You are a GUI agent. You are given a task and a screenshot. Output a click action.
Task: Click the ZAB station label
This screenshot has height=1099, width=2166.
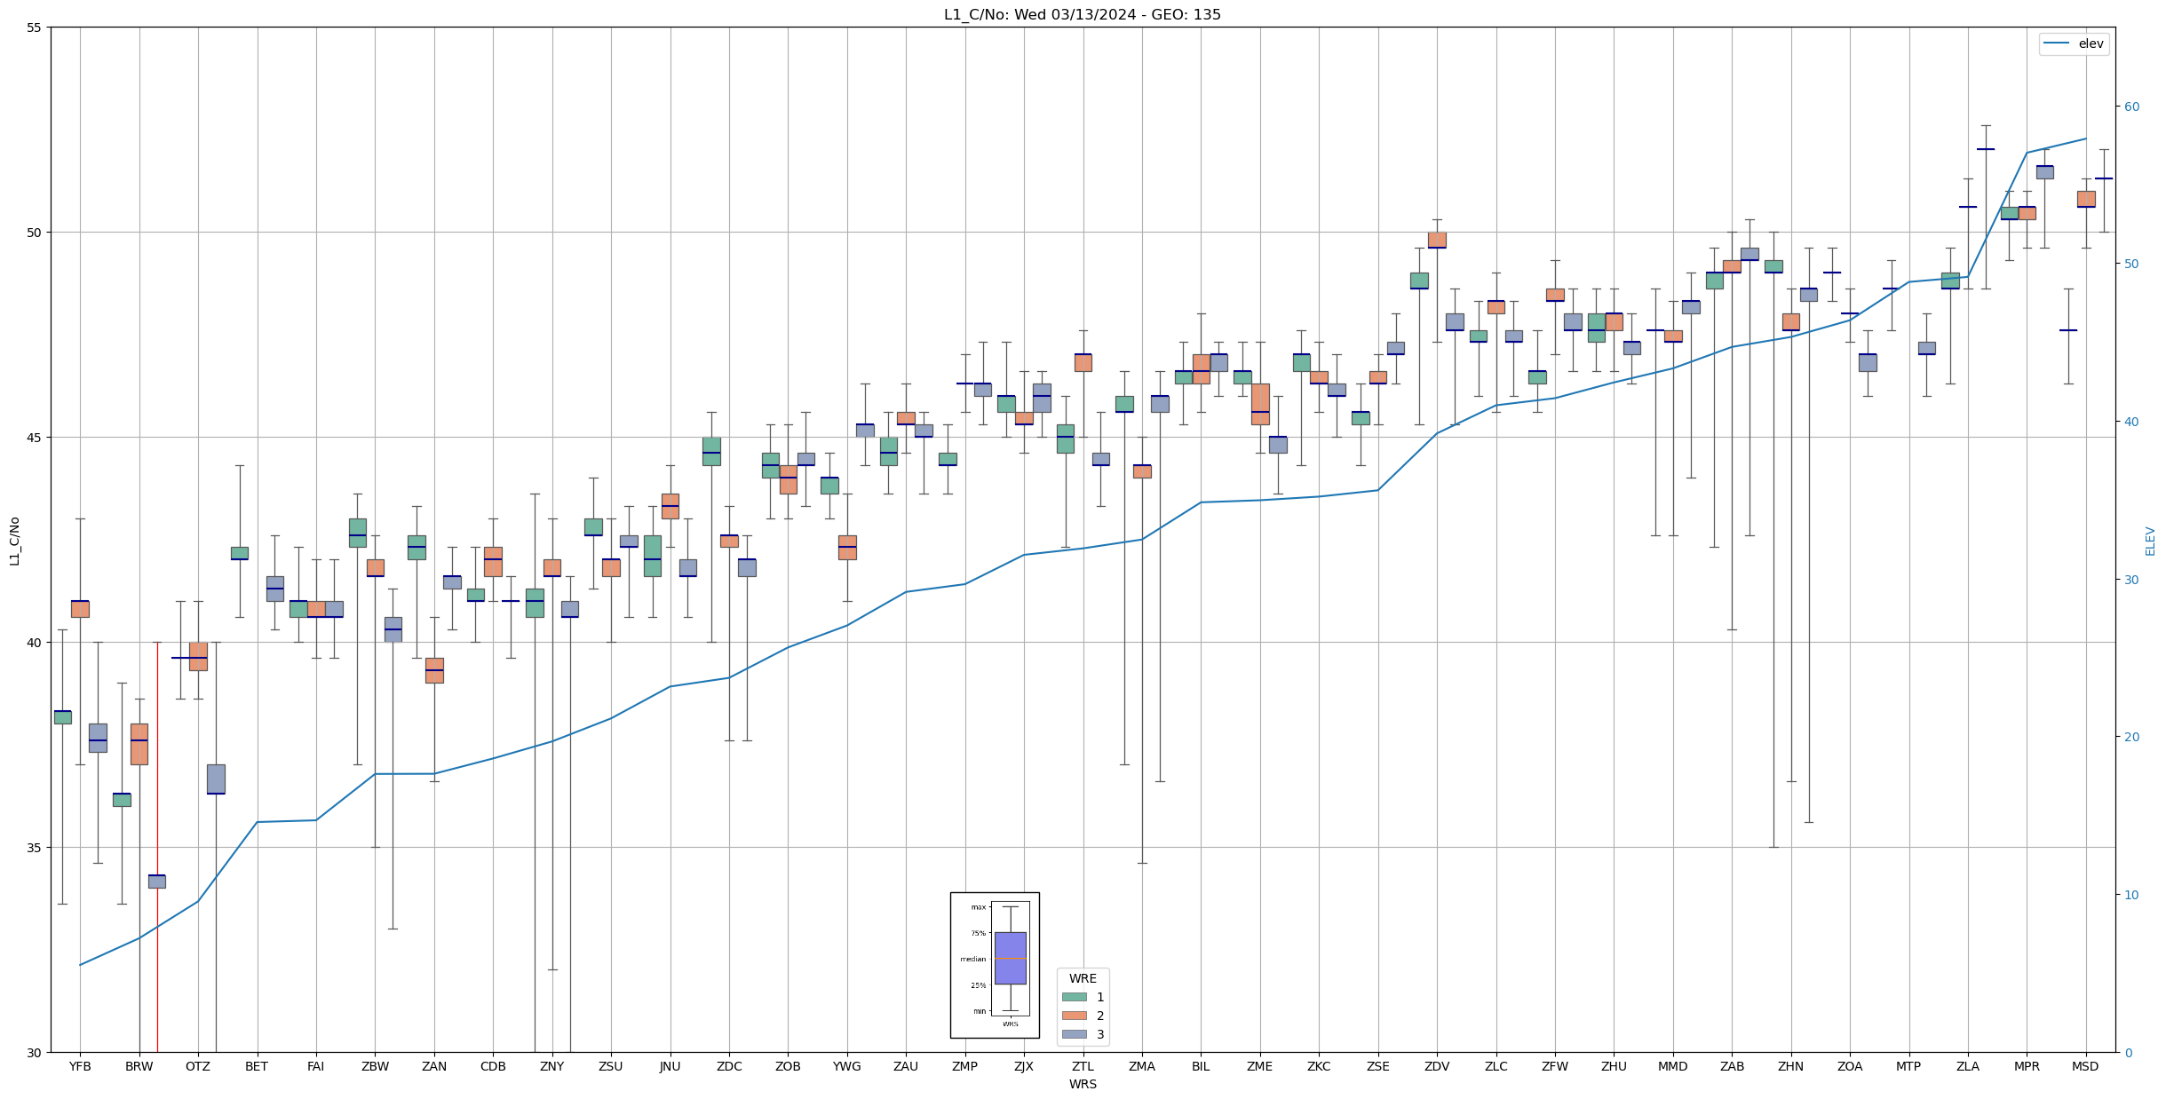point(1732,1067)
